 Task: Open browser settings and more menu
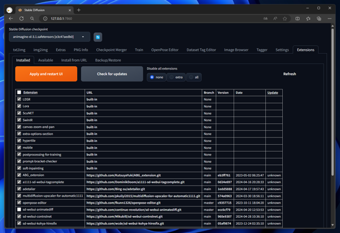pos(330,19)
